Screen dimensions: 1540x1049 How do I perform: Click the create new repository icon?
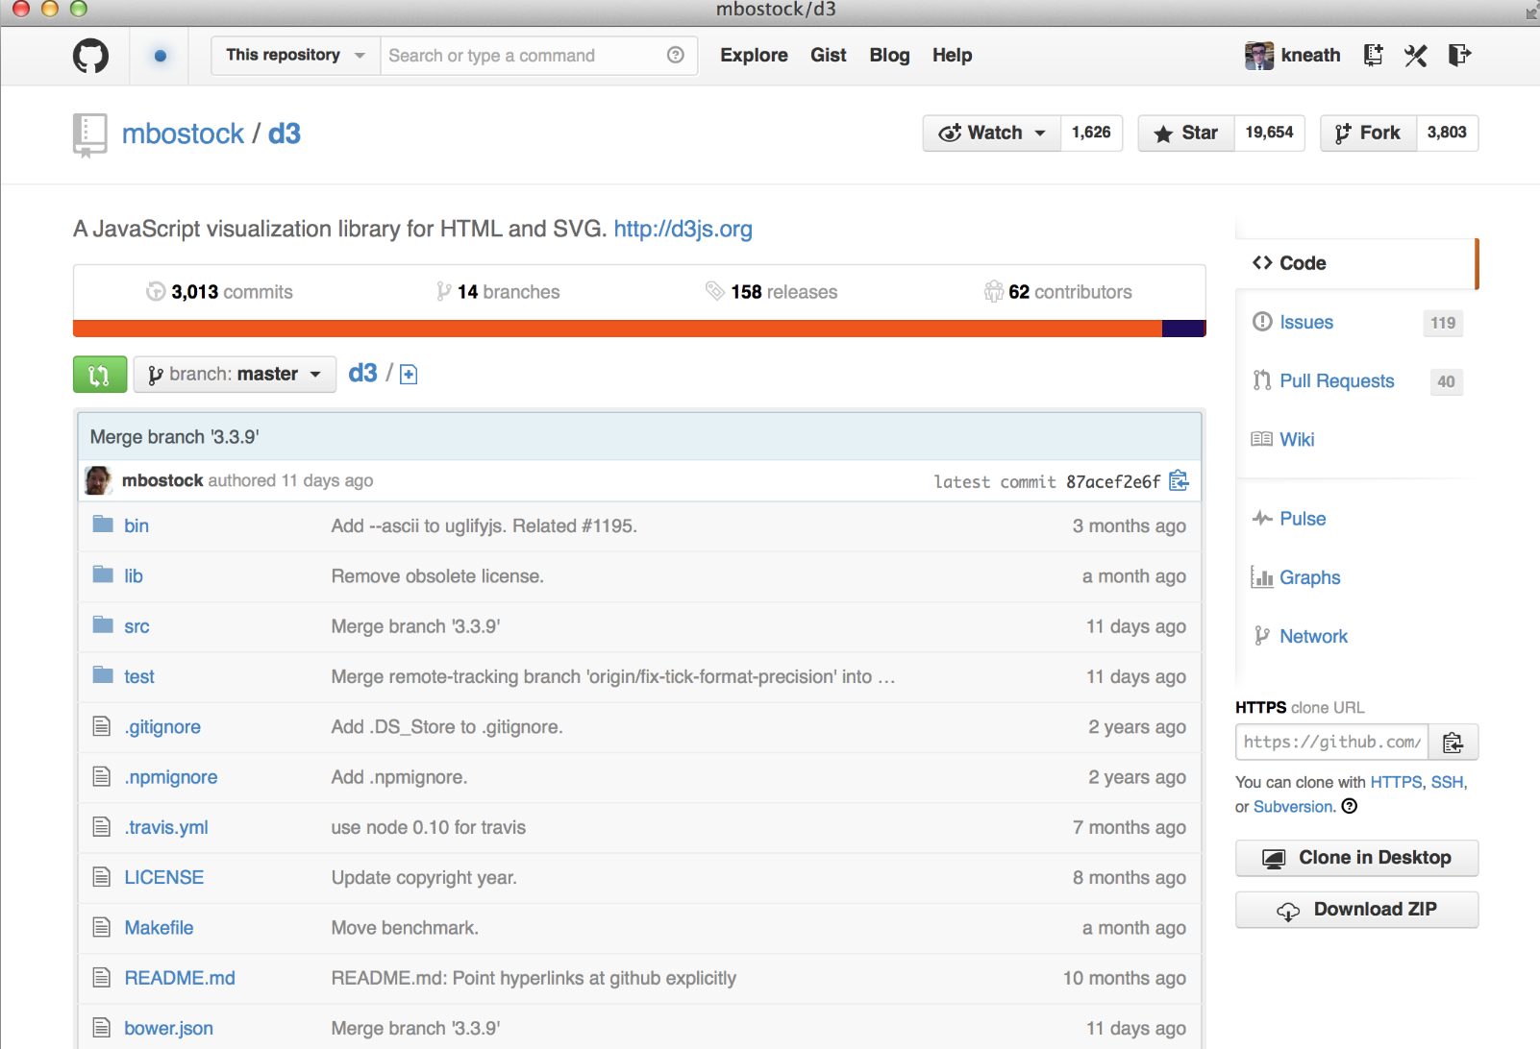[x=1374, y=55]
